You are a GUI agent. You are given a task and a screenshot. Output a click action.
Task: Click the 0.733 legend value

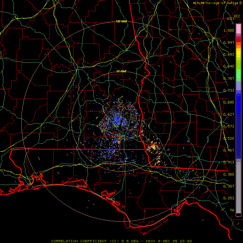(x=229, y=90)
